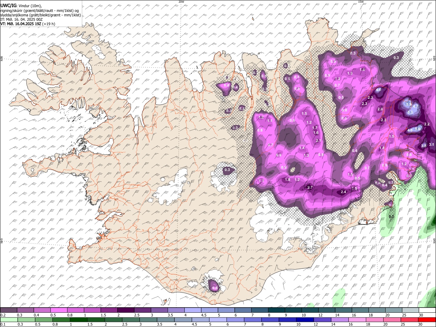Image resolution: width=436 pixels, height=327 pixels.
Task: Click the snowfall value '3.8' on the map
Action: (424, 146)
